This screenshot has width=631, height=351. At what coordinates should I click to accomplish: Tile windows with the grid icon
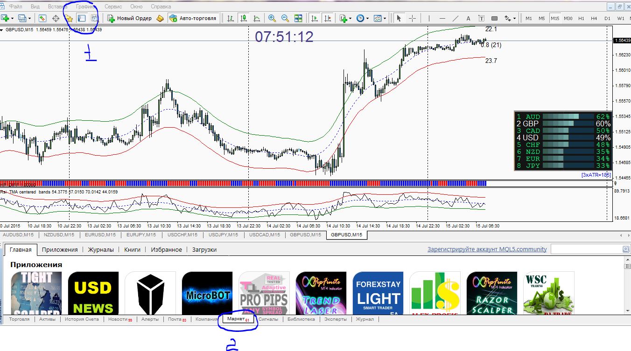(x=298, y=18)
